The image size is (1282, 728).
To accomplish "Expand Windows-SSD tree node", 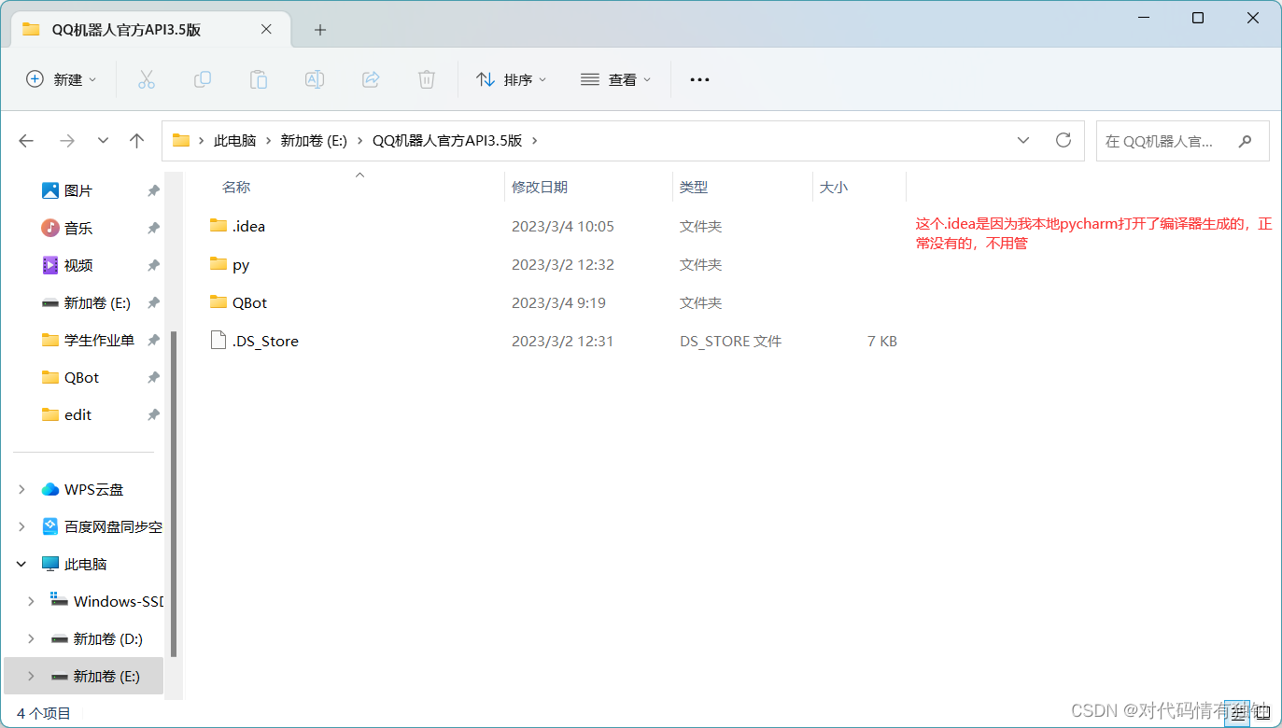I will (x=31, y=601).
